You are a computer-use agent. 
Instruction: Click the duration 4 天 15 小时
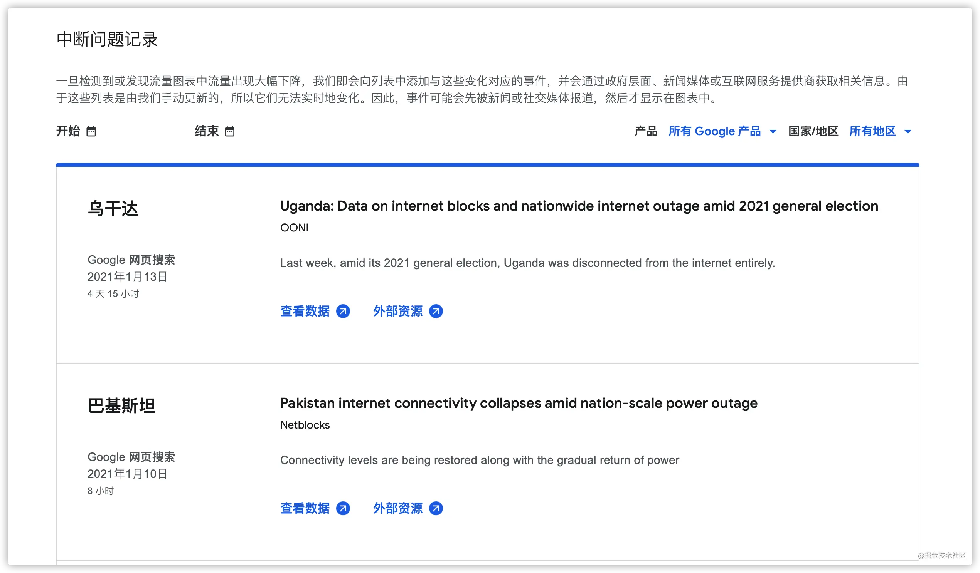coord(113,294)
